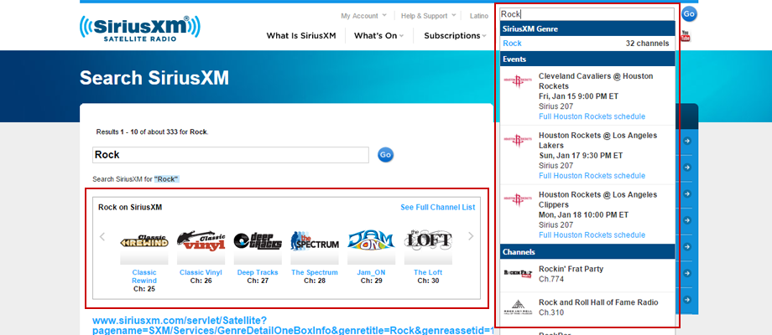Open The Loft text link
Image resolution: width=772 pixels, height=335 pixels.
coord(428,272)
